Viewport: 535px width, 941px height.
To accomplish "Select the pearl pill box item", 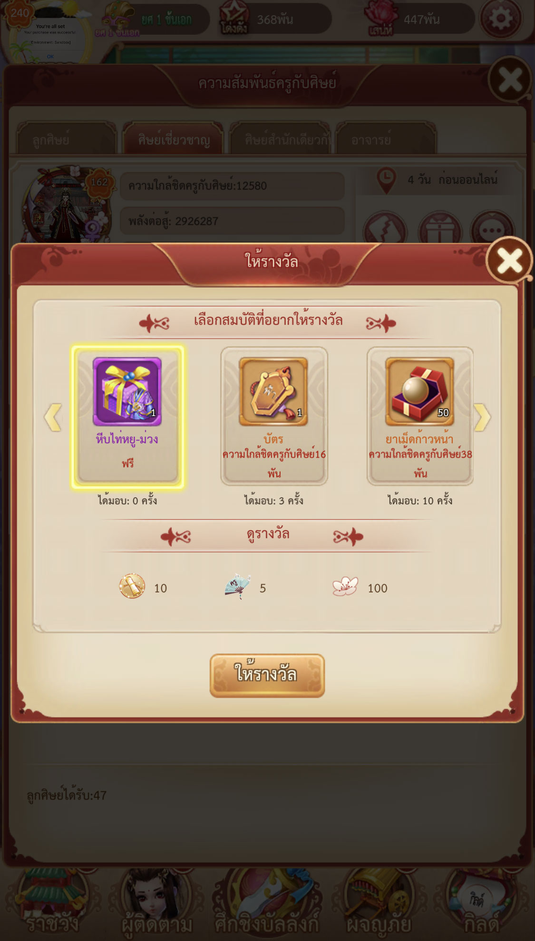I will pyautogui.click(x=420, y=417).
